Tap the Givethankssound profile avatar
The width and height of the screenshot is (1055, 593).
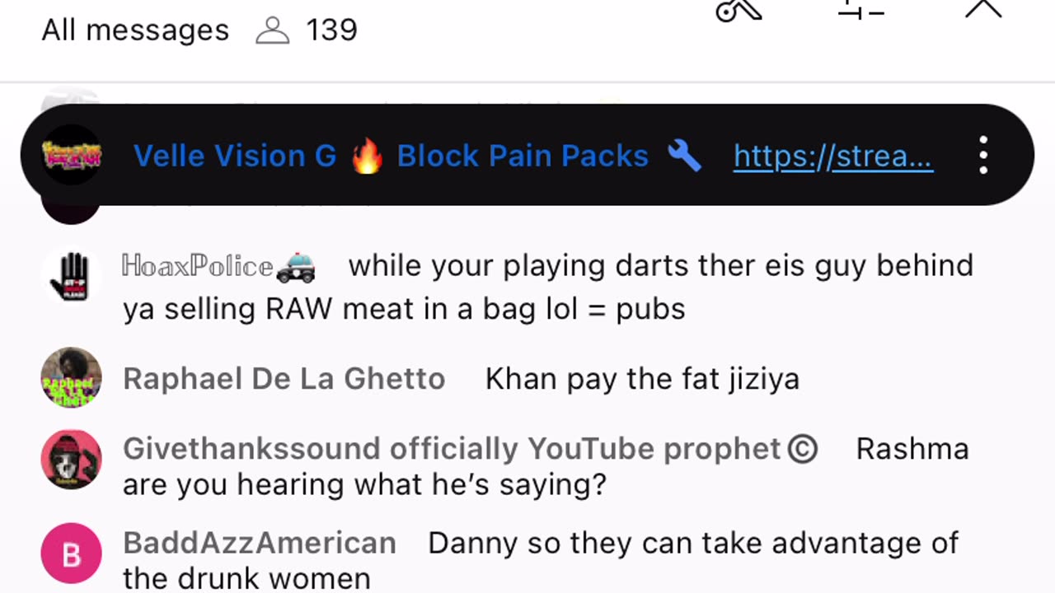[72, 459]
